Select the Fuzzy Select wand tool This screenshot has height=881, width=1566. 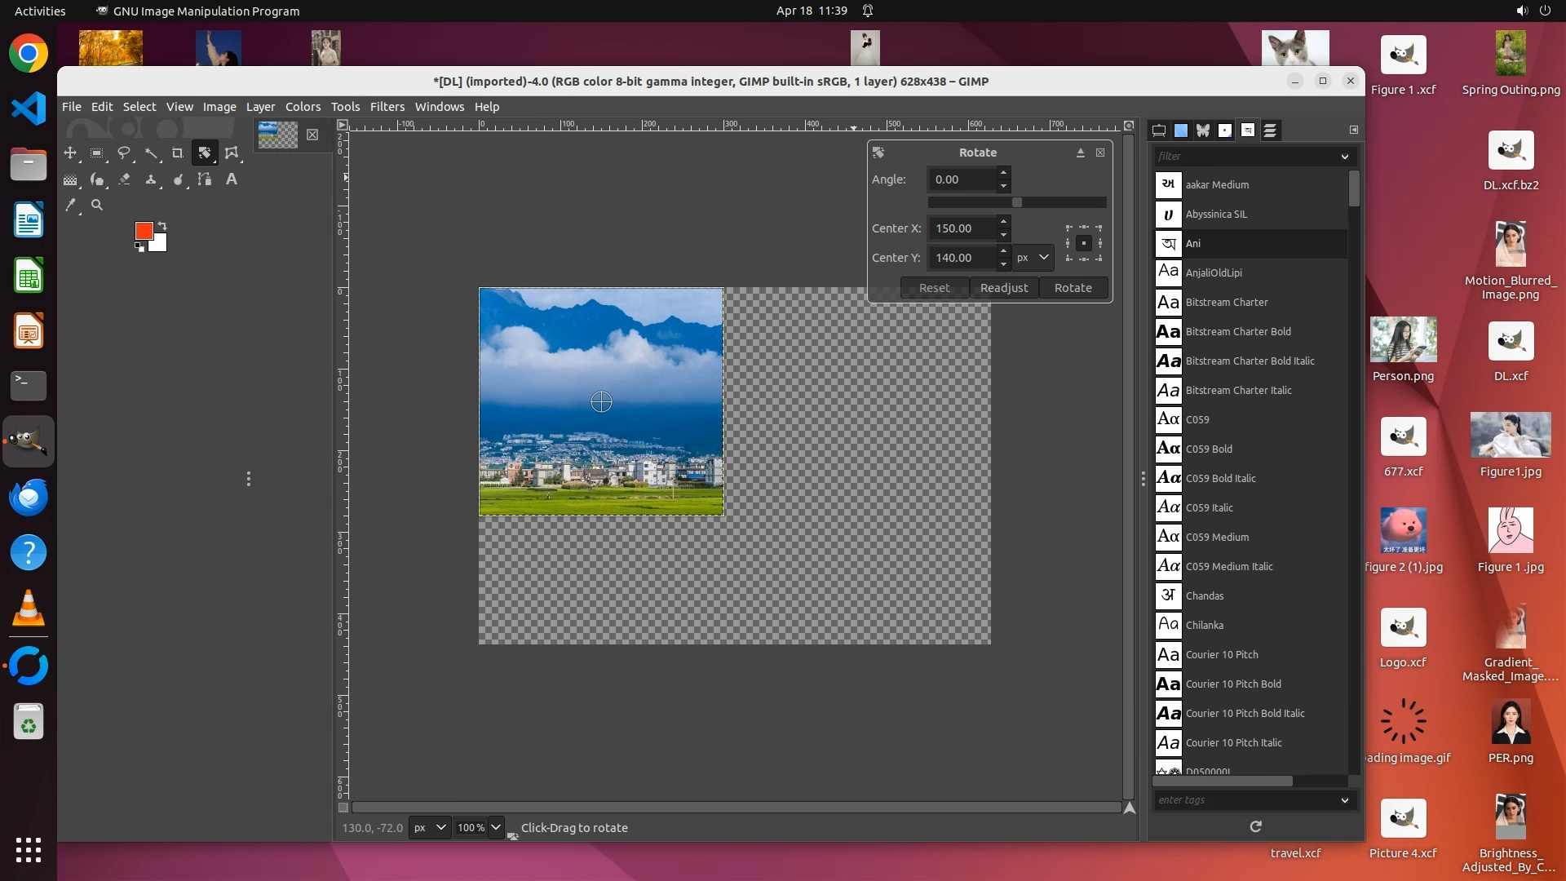click(151, 153)
